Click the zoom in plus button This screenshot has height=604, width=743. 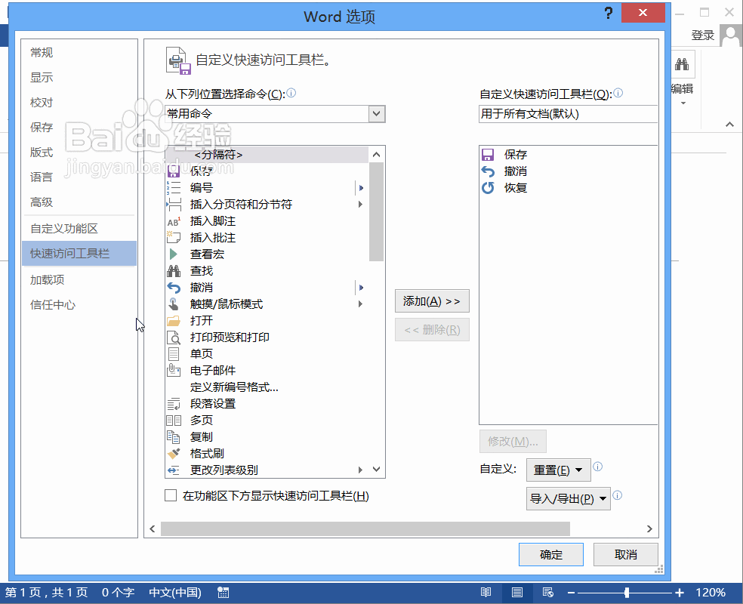tap(680, 593)
